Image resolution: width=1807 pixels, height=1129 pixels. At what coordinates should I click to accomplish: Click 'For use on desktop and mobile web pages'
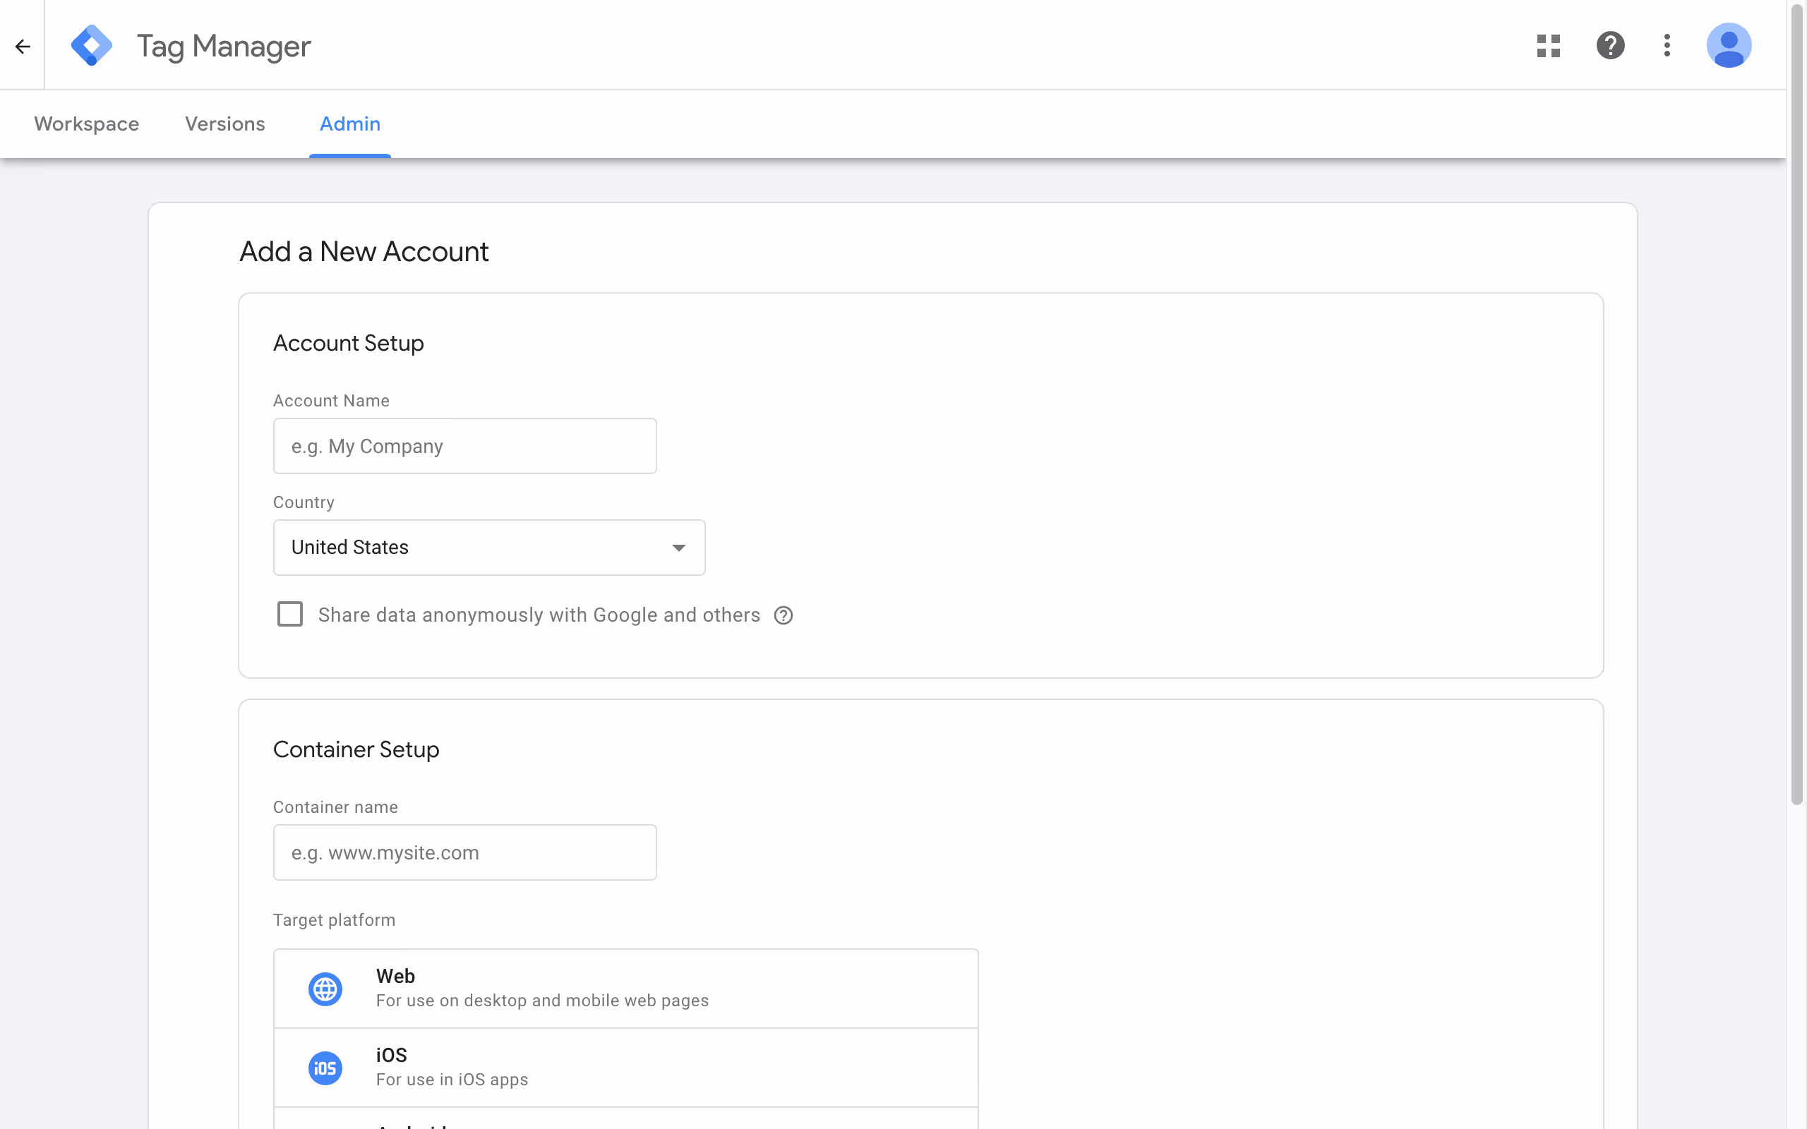pos(542,1001)
